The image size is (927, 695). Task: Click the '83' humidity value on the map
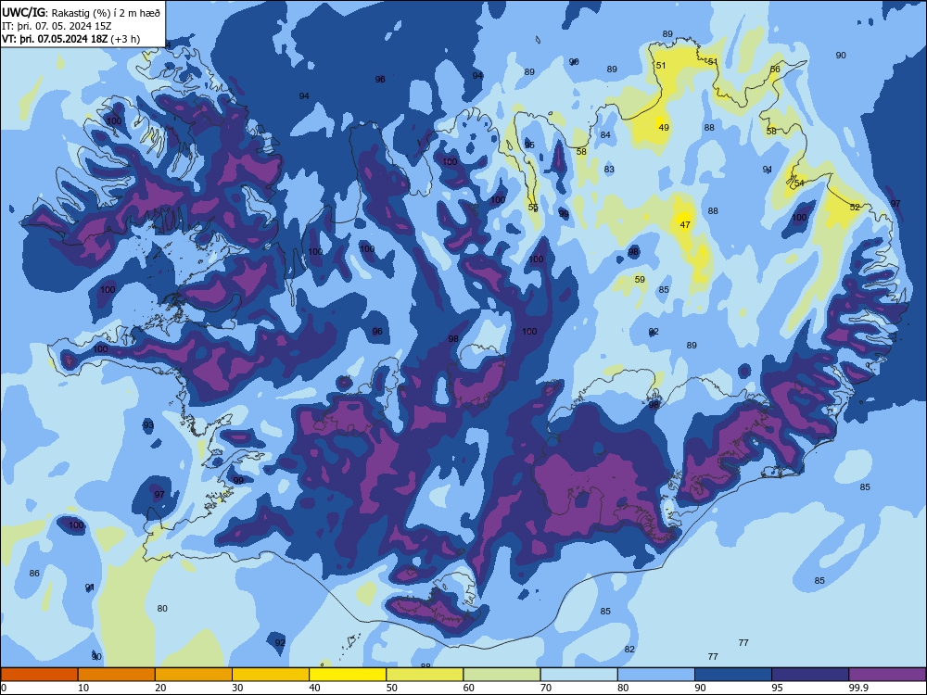pyautogui.click(x=609, y=170)
